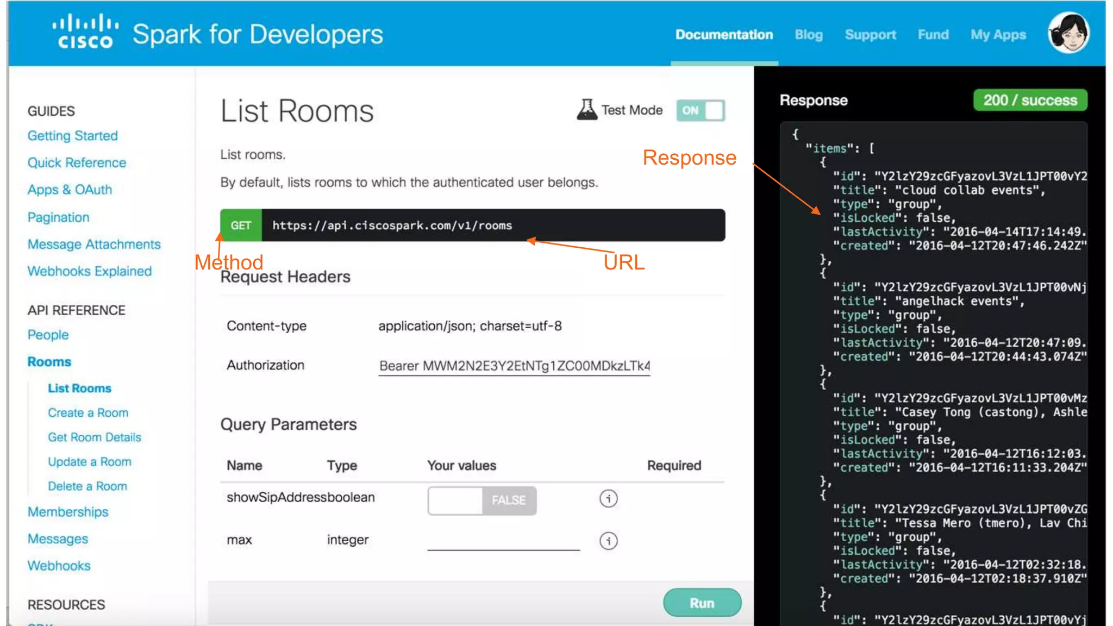Toggle the showSipAddress FALSE switch

pyautogui.click(x=482, y=500)
